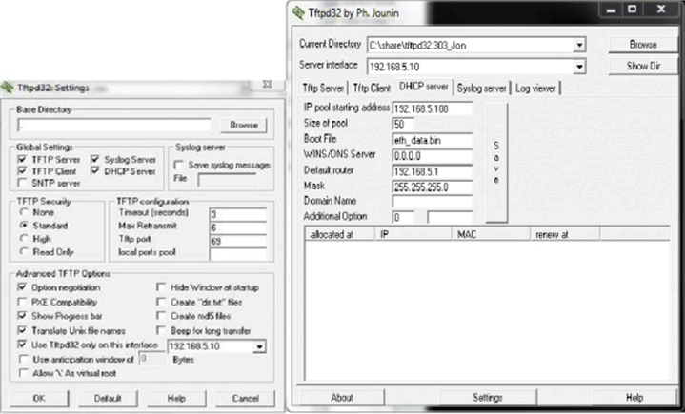The width and height of the screenshot is (685, 414).
Task: Click the Timeout (seconds) field
Action: click(x=237, y=214)
